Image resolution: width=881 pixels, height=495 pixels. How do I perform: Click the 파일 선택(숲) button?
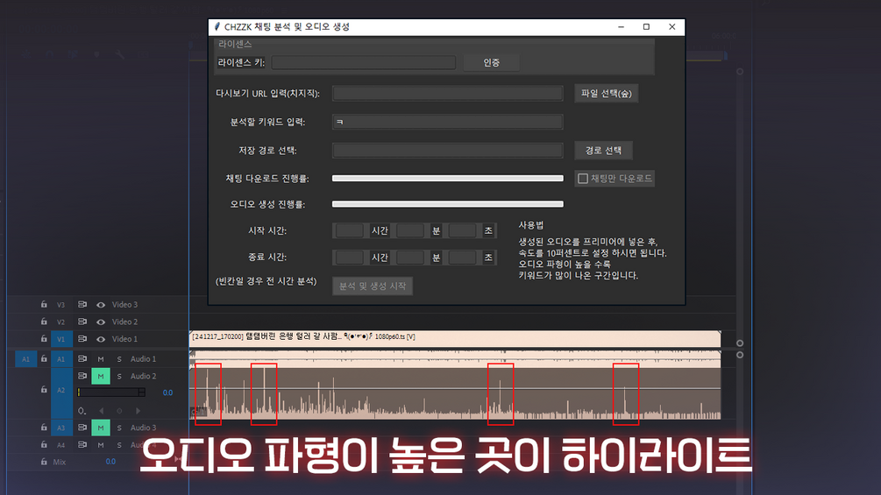(x=607, y=94)
